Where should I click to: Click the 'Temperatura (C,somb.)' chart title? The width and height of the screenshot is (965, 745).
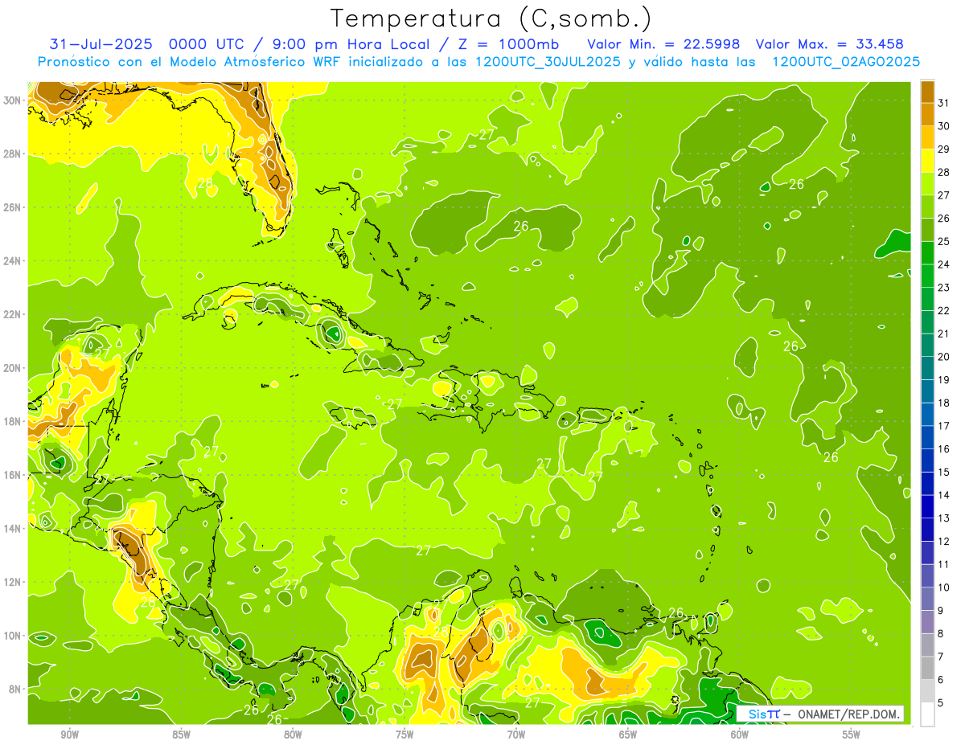coord(491,18)
